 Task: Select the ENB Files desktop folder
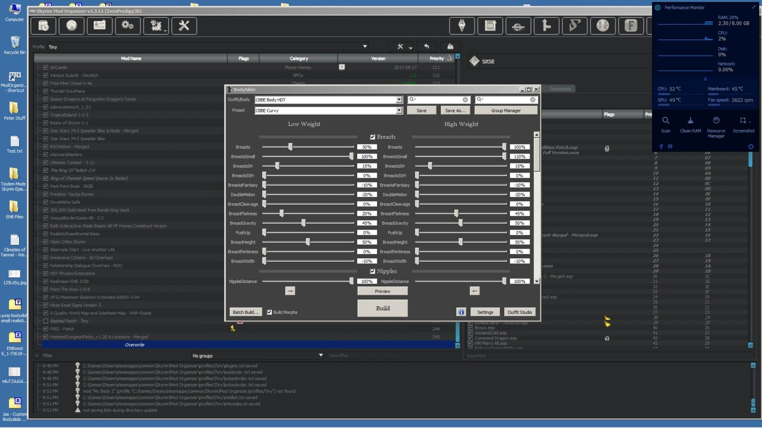(x=14, y=209)
